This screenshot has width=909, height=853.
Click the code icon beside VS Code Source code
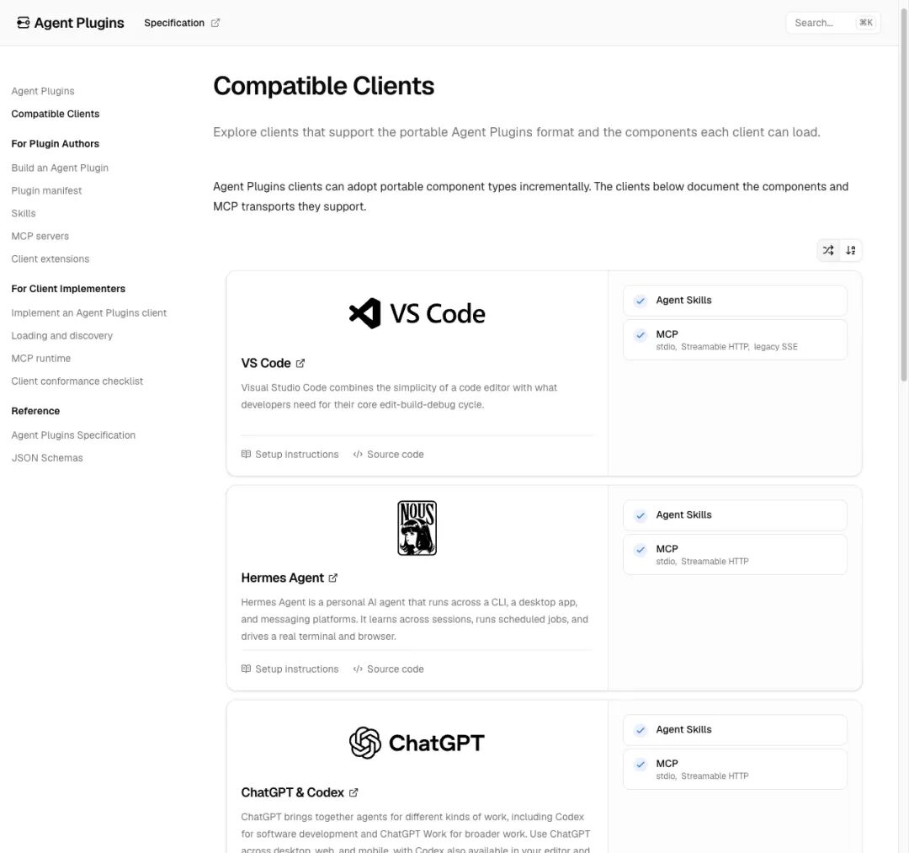click(x=358, y=454)
